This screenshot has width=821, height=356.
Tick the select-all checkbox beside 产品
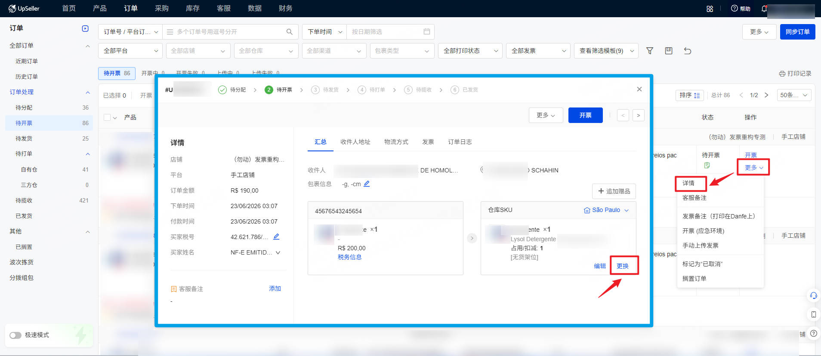pyautogui.click(x=107, y=117)
